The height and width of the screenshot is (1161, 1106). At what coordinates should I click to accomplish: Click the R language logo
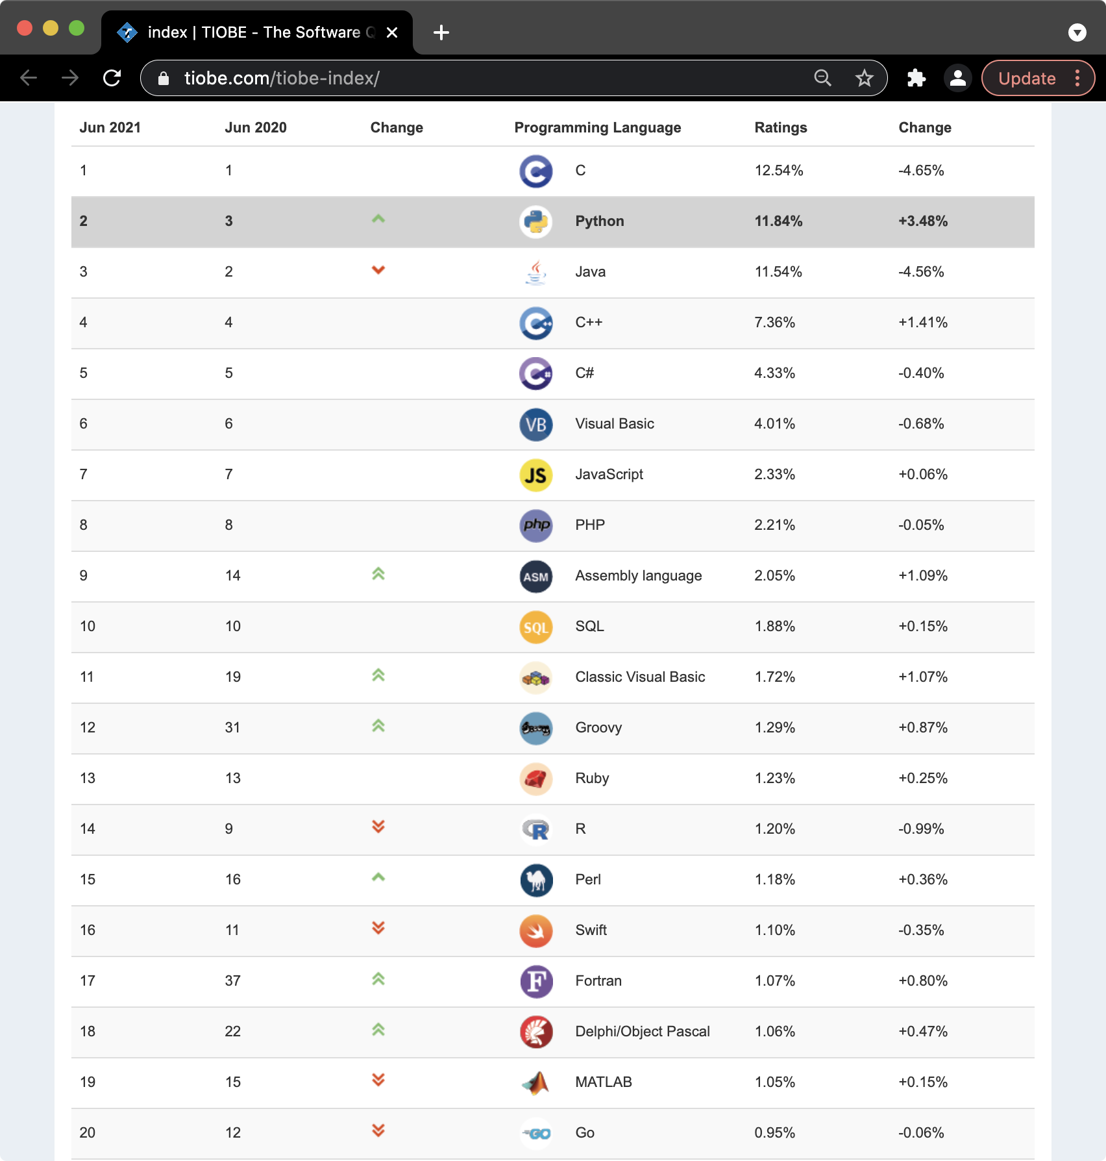tap(536, 830)
